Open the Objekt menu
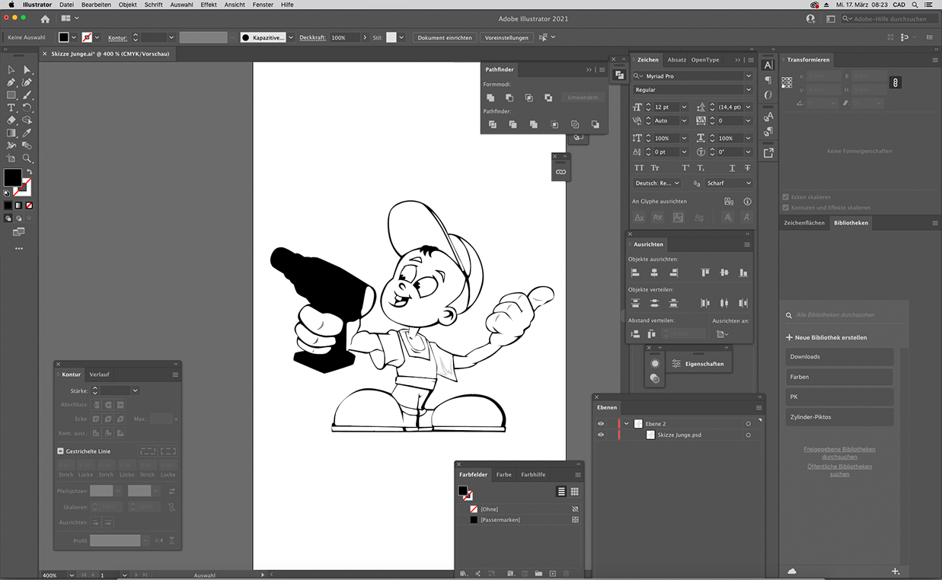 [x=128, y=5]
